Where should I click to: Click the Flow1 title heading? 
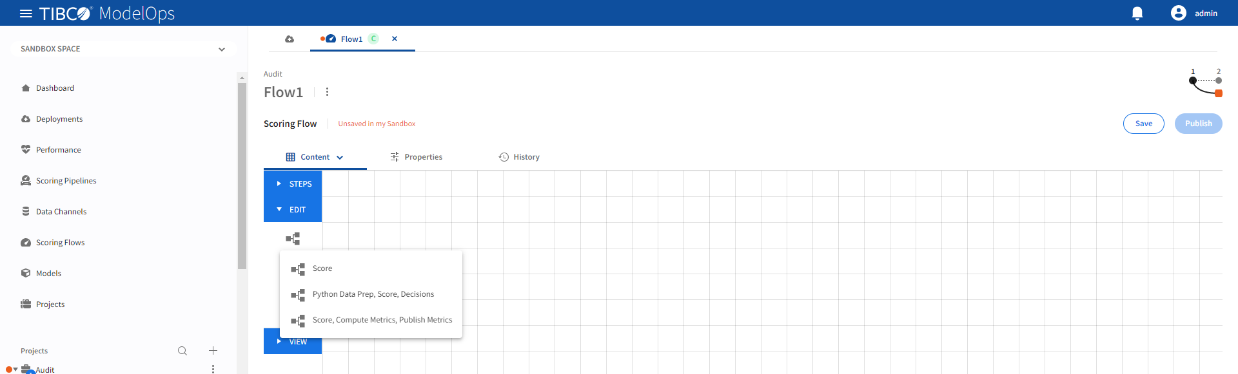(x=283, y=92)
